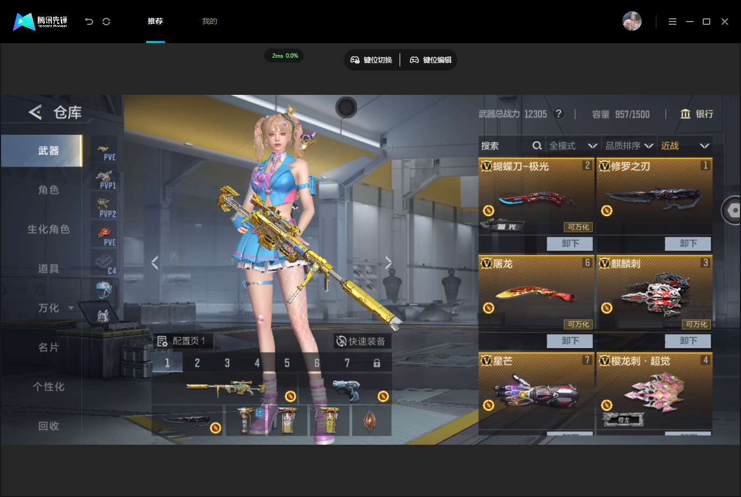
Task: Open the 银行 bank icon
Action: [x=685, y=114]
